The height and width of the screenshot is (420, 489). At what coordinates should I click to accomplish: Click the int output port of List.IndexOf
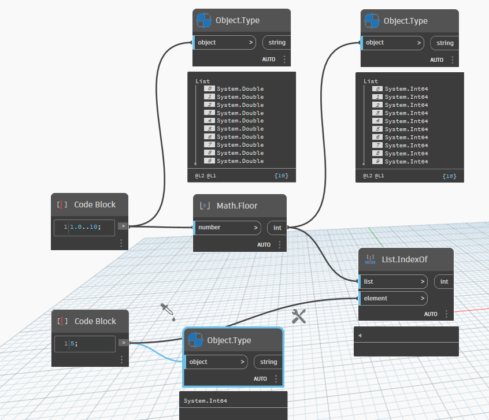coord(444,281)
